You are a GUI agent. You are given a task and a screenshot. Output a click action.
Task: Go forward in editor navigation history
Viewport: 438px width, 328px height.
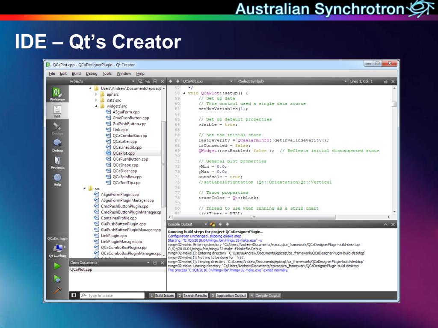click(178, 81)
